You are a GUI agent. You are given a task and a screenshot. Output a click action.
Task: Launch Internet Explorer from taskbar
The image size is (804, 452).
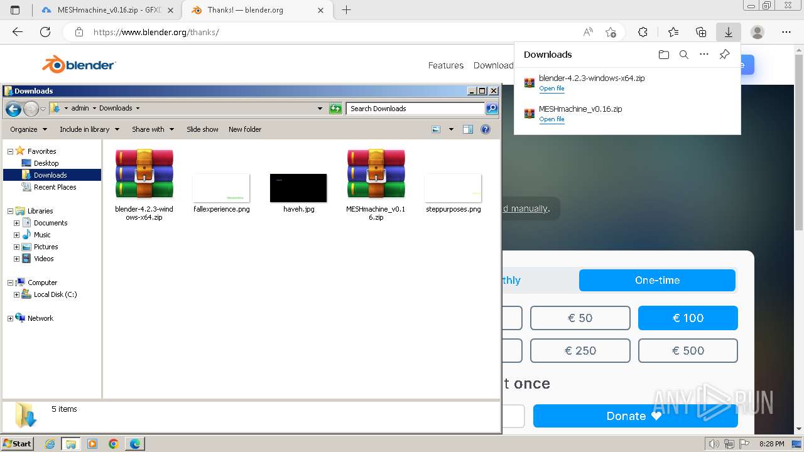coord(50,444)
